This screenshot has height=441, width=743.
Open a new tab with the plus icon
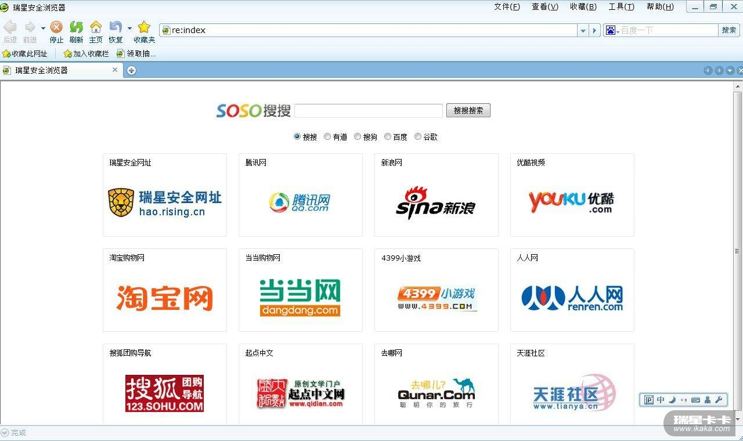tap(132, 70)
